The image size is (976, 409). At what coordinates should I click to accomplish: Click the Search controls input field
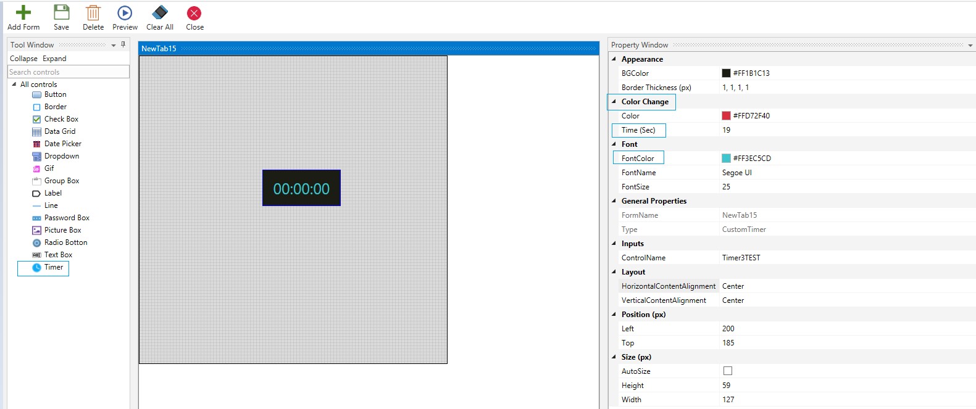(69, 72)
